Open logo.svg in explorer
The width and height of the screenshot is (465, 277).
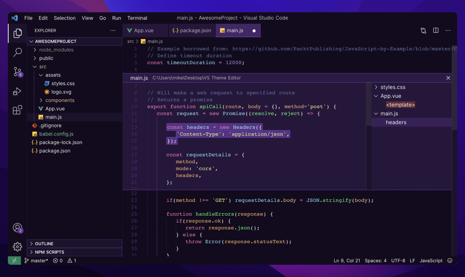point(75,92)
